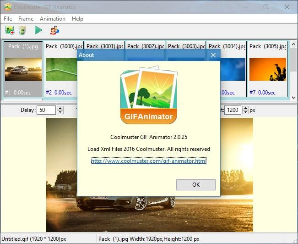Select frame Pack (3000).jpg thumbnail
The image size is (298, 244).
61,69
